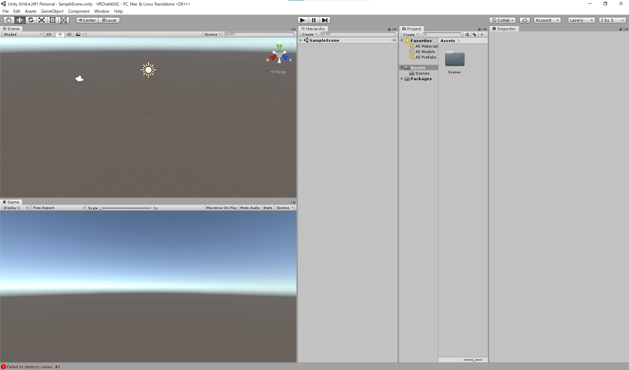Click Search by Type icon in Project

click(x=467, y=35)
